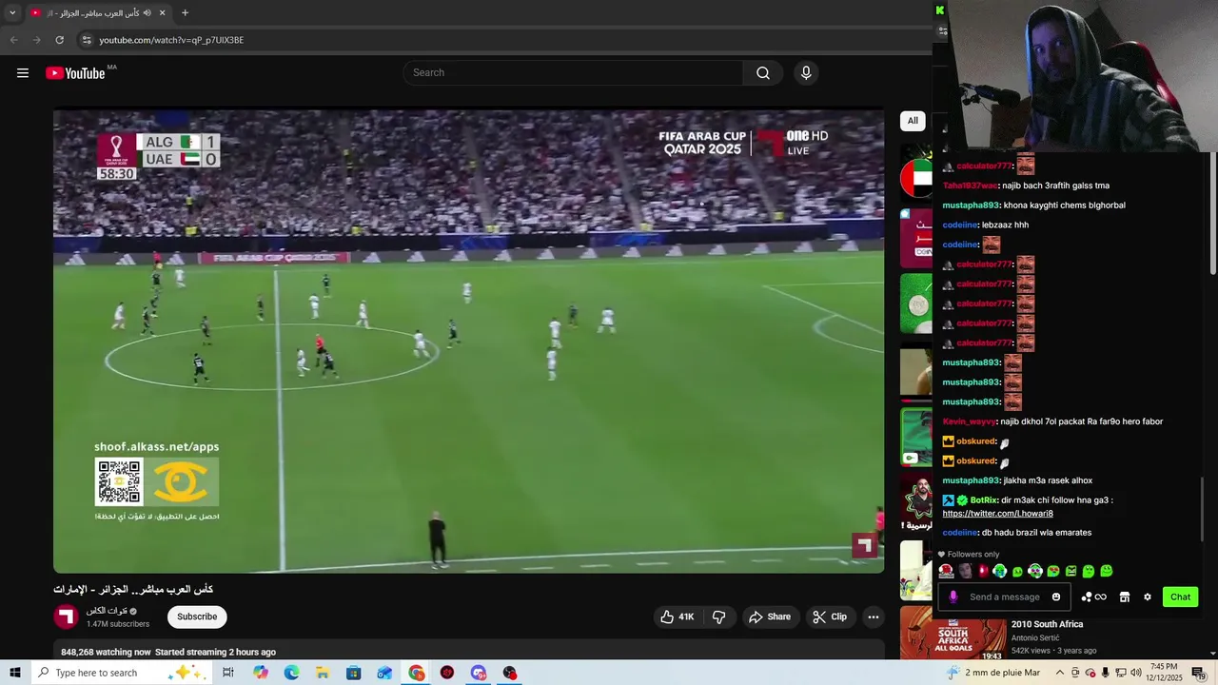Open the YouTube hamburger guide menu

click(x=23, y=73)
